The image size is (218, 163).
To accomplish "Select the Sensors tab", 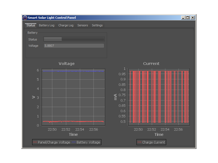I will click(83, 25).
